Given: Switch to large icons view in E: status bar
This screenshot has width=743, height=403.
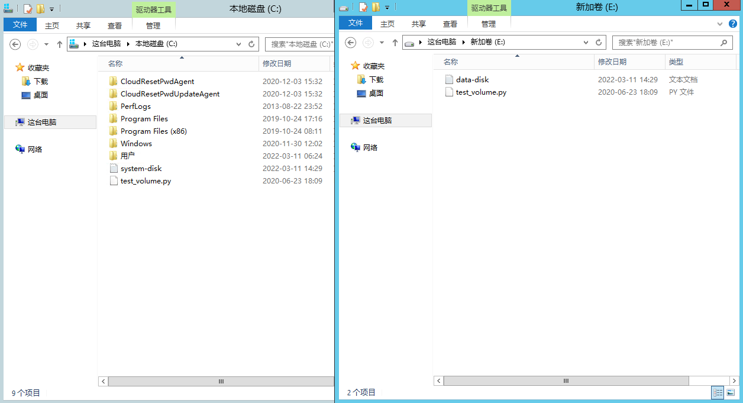Looking at the screenshot, I should (x=731, y=392).
